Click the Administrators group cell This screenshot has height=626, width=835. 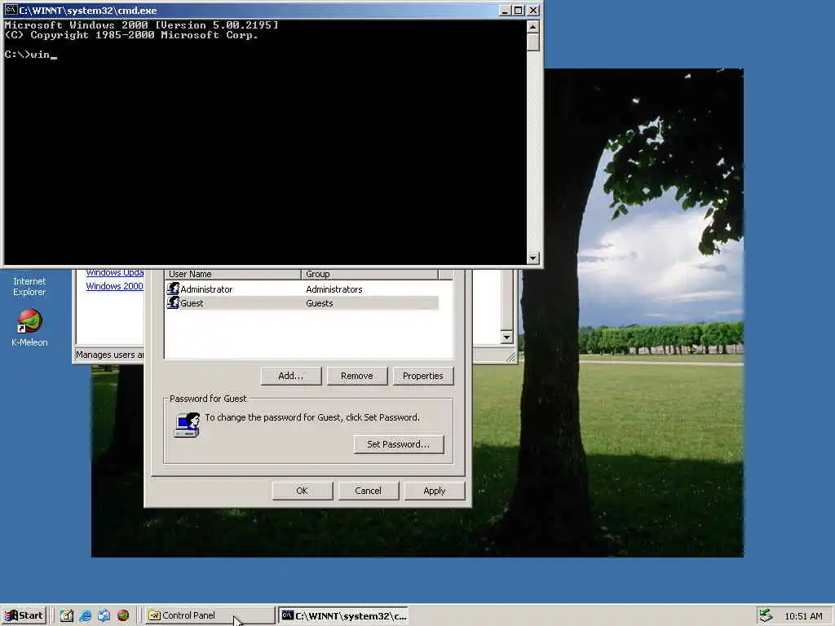[x=334, y=289]
